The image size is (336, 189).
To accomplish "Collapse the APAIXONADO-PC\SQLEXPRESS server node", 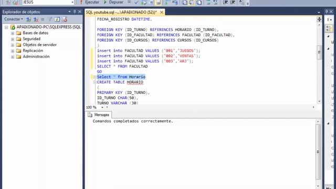I will tap(6, 27).
